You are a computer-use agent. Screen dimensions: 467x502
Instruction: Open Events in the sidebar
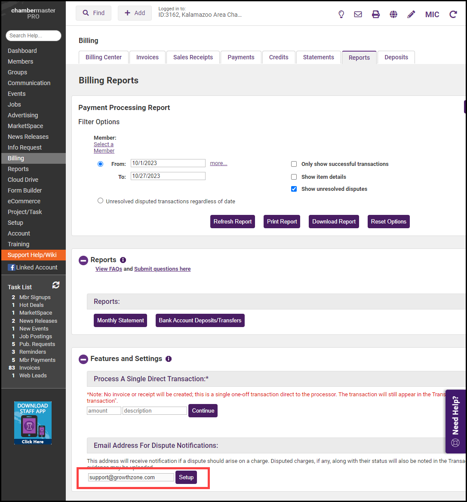tap(17, 94)
